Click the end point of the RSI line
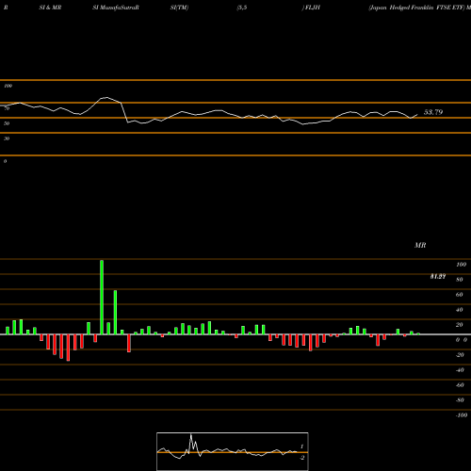The height and width of the screenshot is (471, 471). [x=417, y=114]
